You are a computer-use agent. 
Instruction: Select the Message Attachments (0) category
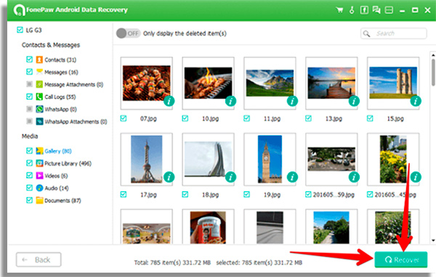tap(73, 84)
